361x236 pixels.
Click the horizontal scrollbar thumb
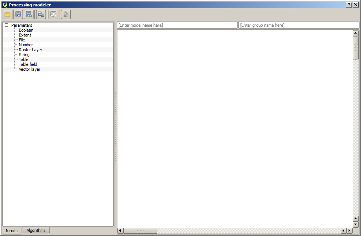[x=140, y=231]
